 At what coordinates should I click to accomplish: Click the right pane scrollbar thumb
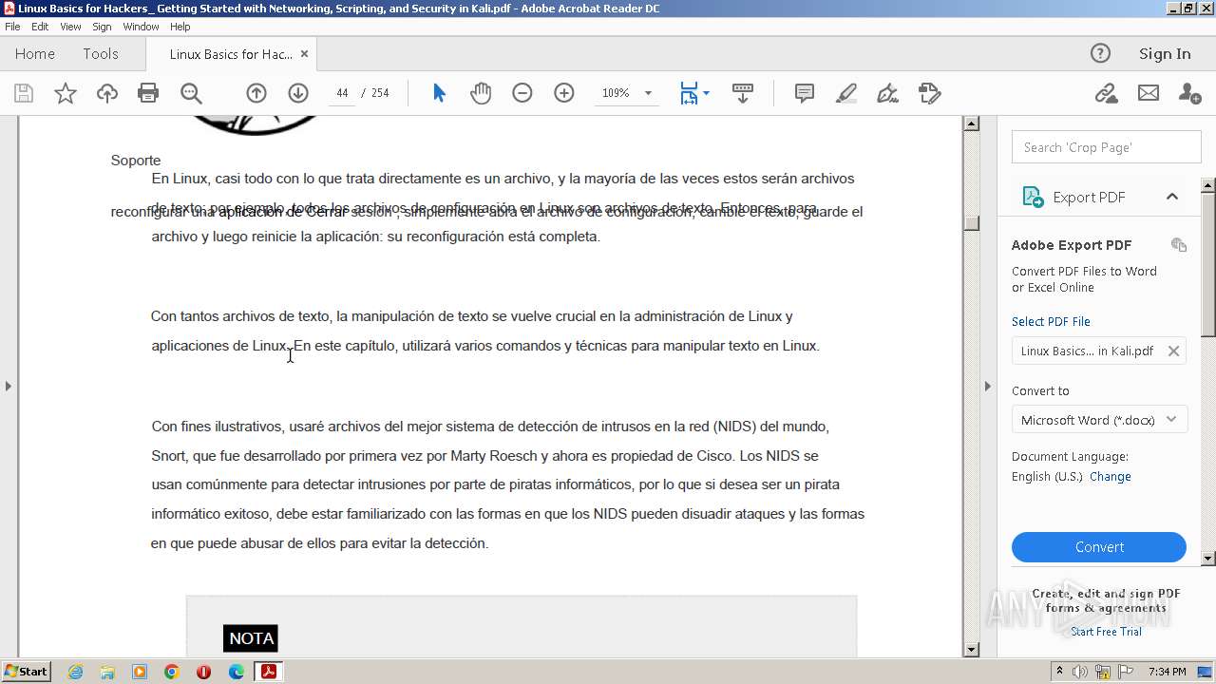tap(1208, 263)
